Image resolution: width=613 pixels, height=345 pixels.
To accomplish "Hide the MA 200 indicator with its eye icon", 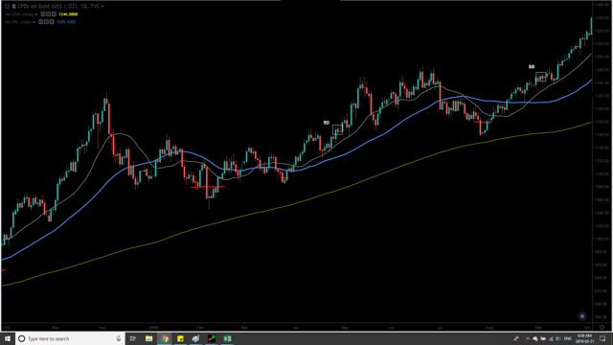I will coord(43,14).
